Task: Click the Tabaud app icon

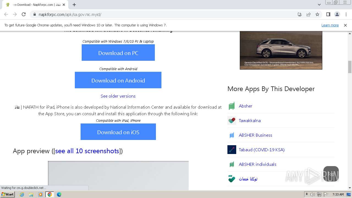Action: point(232,150)
